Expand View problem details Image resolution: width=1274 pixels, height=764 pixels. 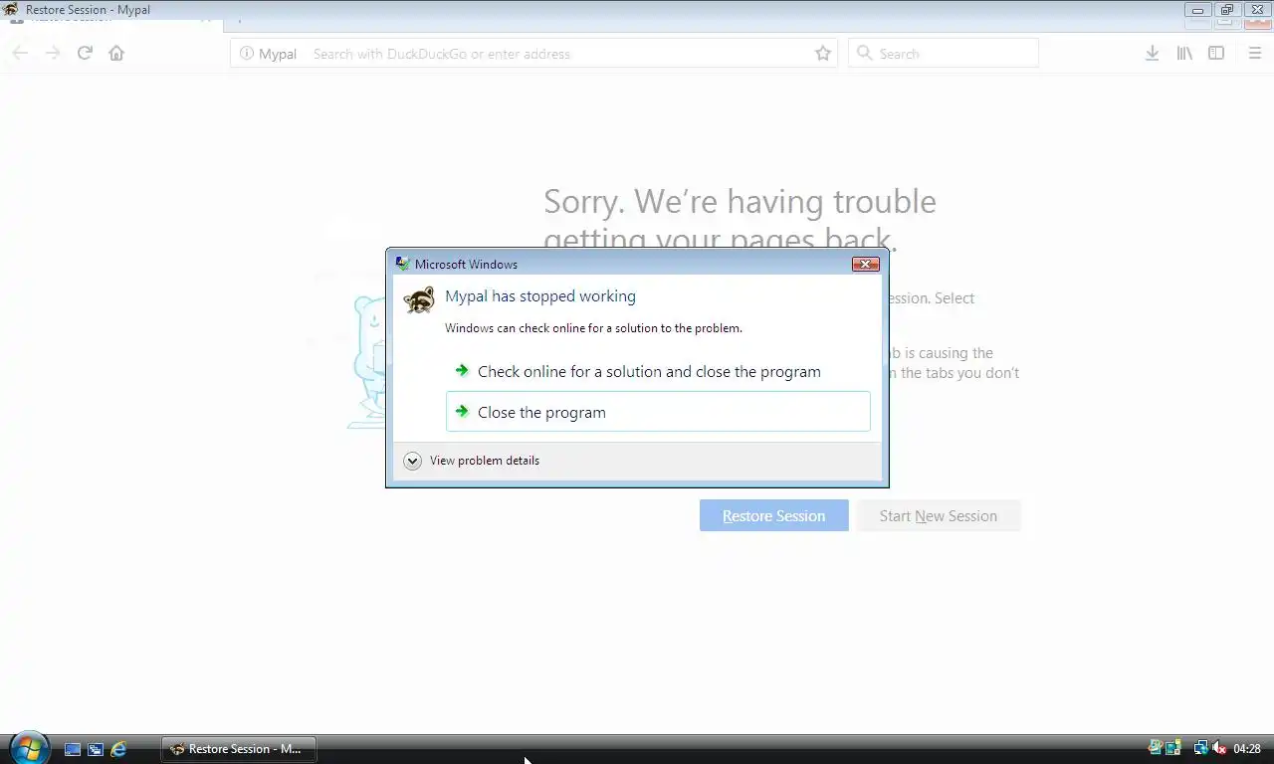pyautogui.click(x=472, y=461)
